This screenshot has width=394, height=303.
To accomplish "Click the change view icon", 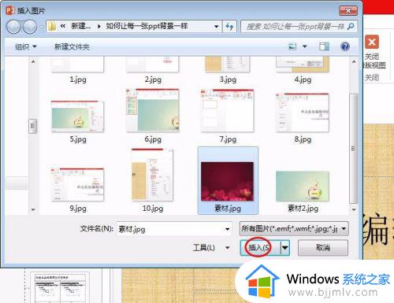I will coord(292,46).
